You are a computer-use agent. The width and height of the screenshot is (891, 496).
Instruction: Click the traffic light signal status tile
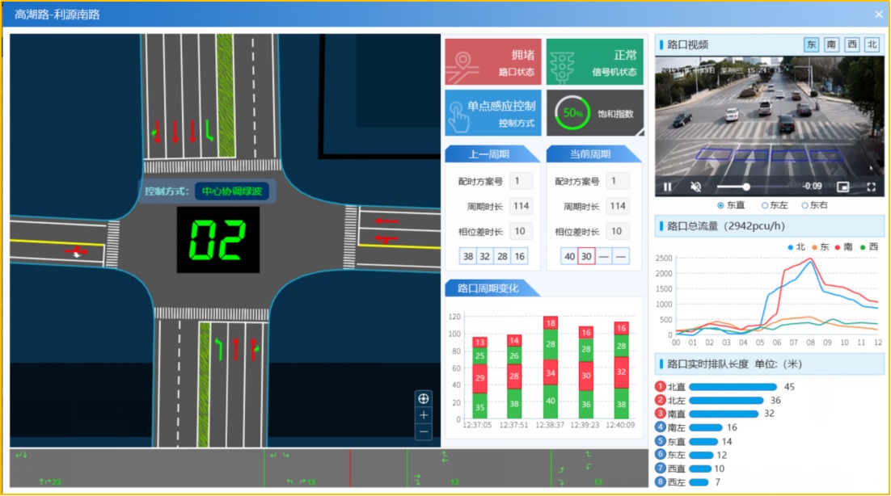pos(594,62)
